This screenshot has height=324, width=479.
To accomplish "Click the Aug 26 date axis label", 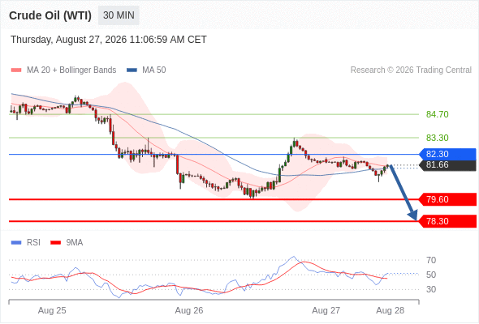I will [189, 310].
